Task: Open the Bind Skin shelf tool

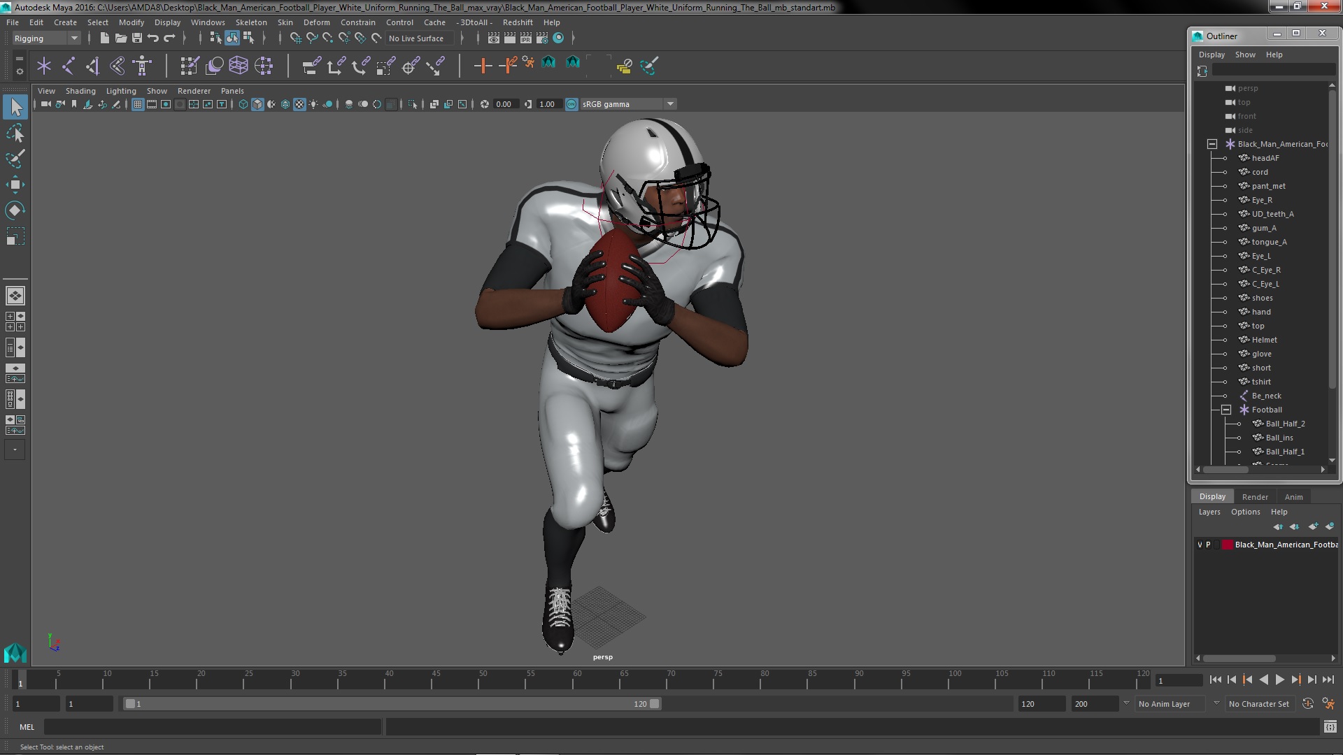Action: tap(118, 66)
